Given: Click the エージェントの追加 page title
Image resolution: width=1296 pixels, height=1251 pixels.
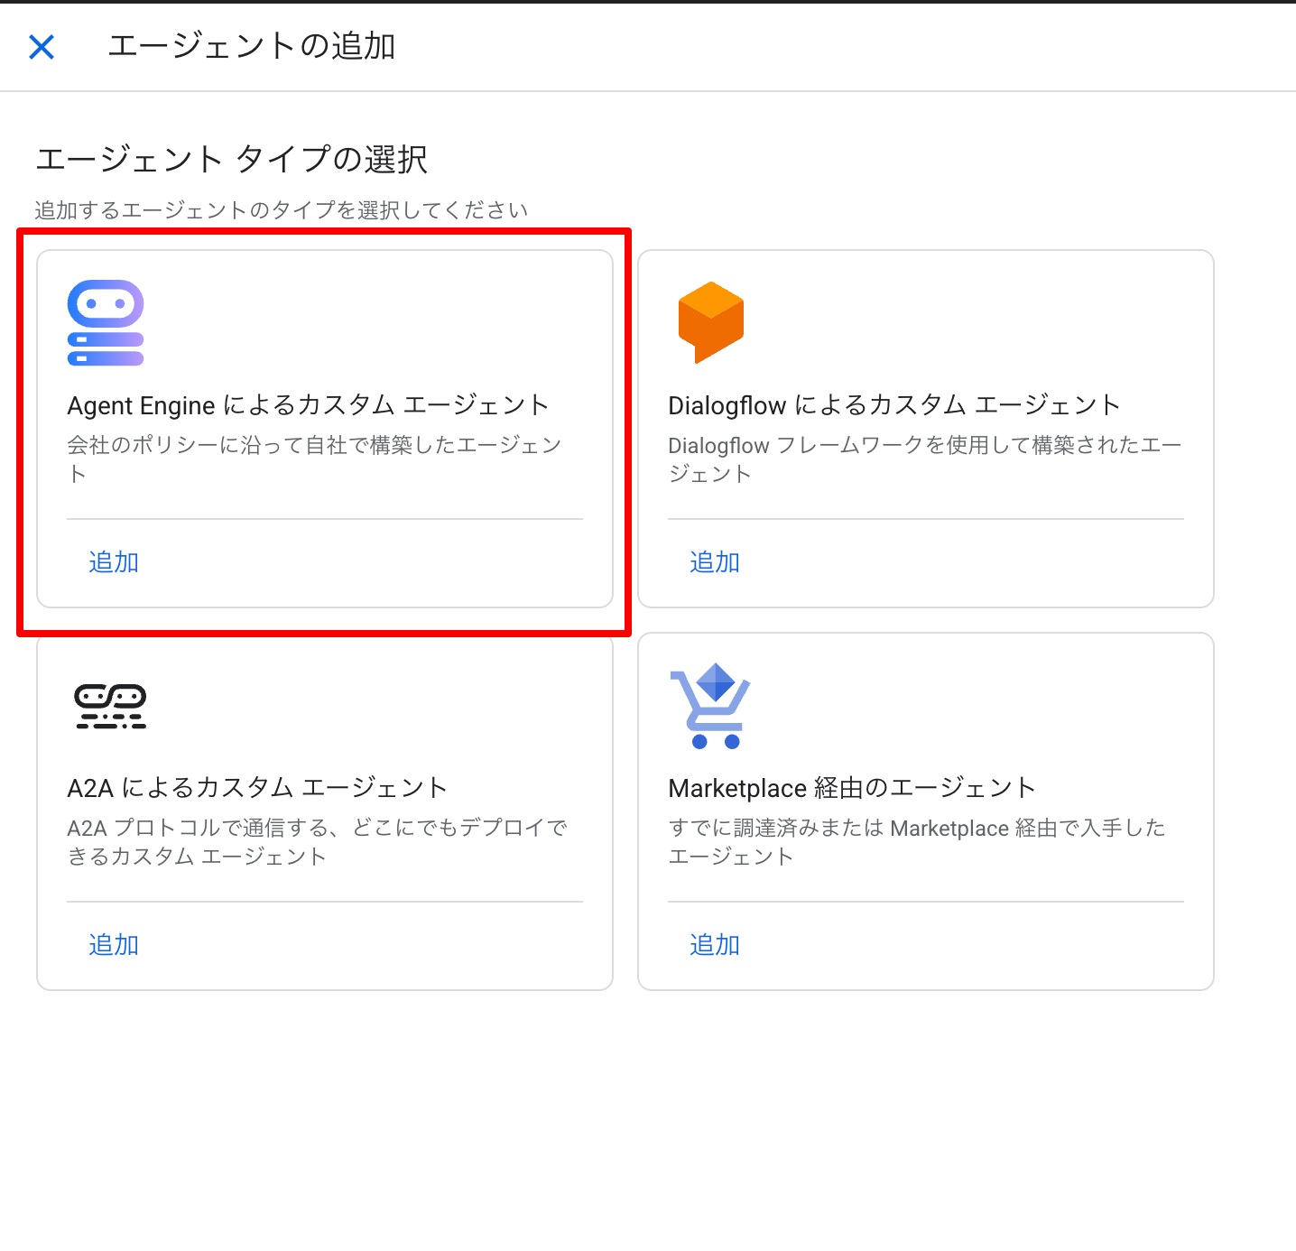Looking at the screenshot, I should click(252, 46).
